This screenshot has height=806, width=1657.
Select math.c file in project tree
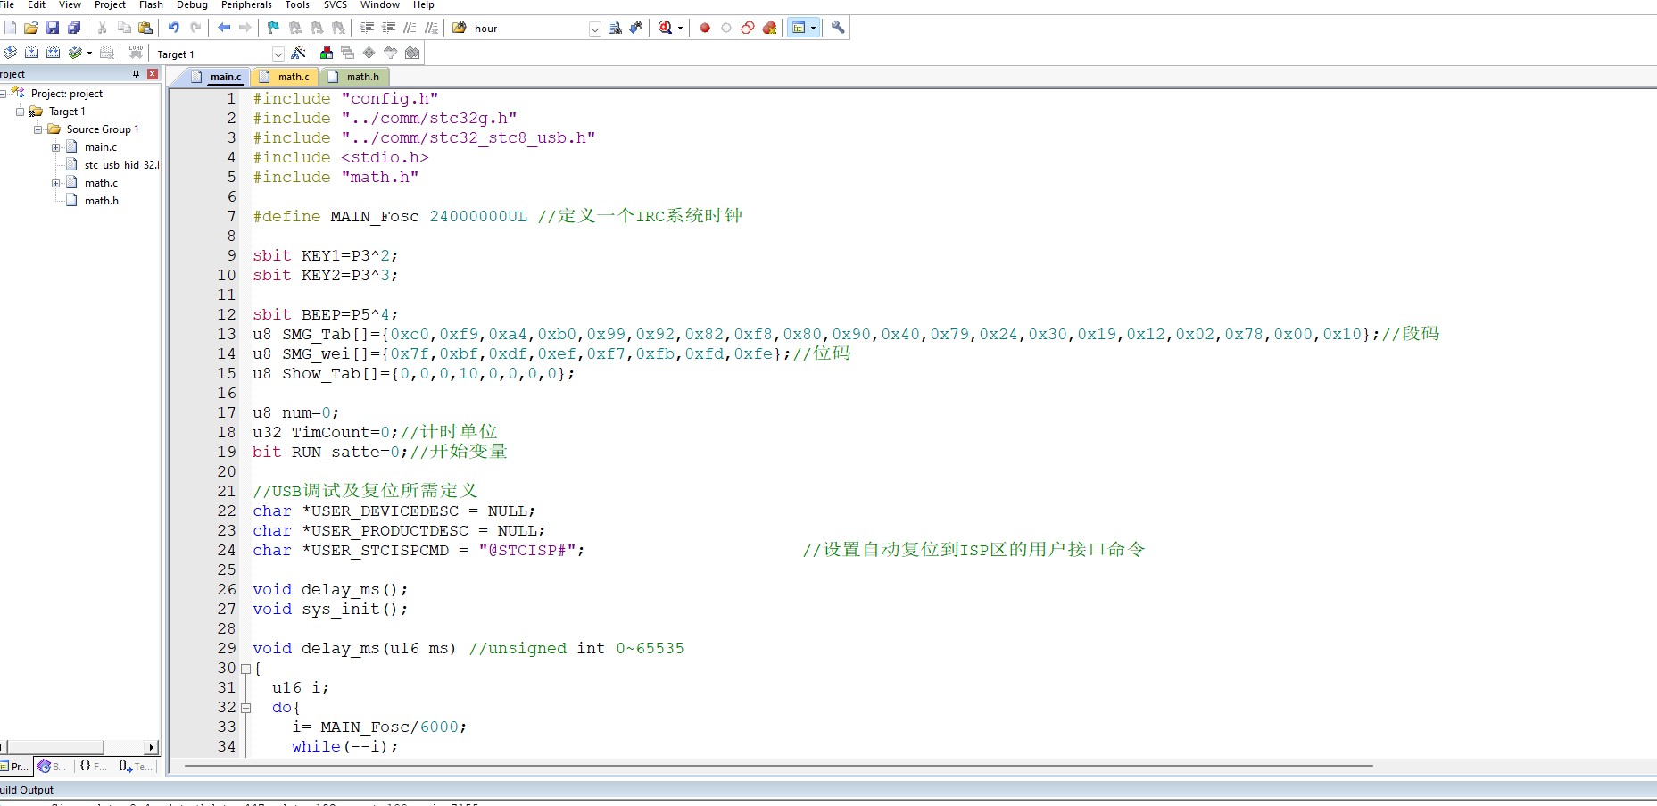(x=101, y=183)
